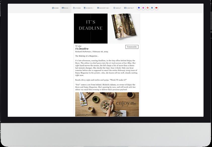Open the Pinterest social icon
212x147 pixels.
pos(148,8)
